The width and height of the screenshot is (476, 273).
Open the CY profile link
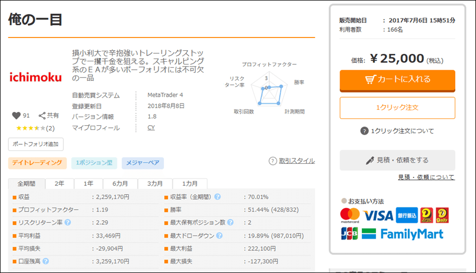(151, 128)
